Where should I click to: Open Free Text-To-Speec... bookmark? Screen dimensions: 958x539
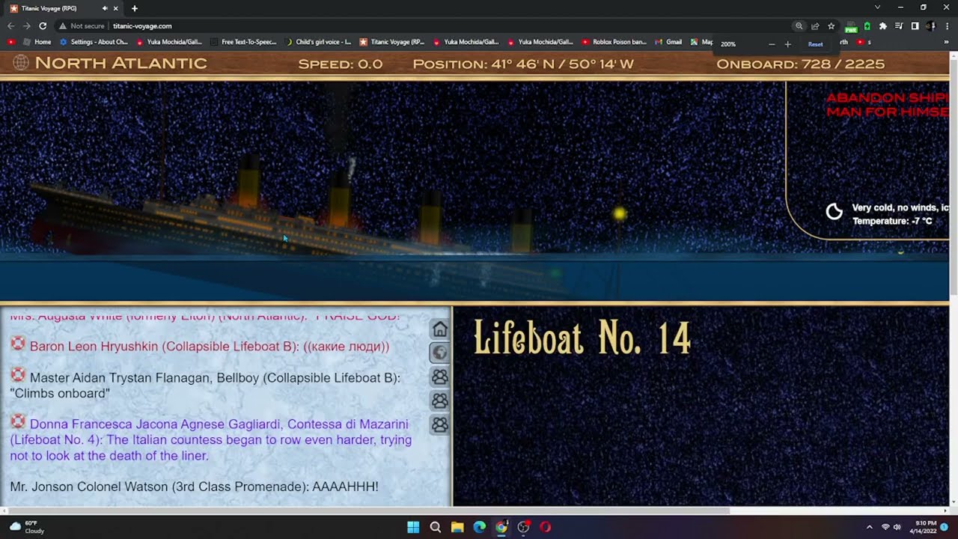tap(243, 42)
